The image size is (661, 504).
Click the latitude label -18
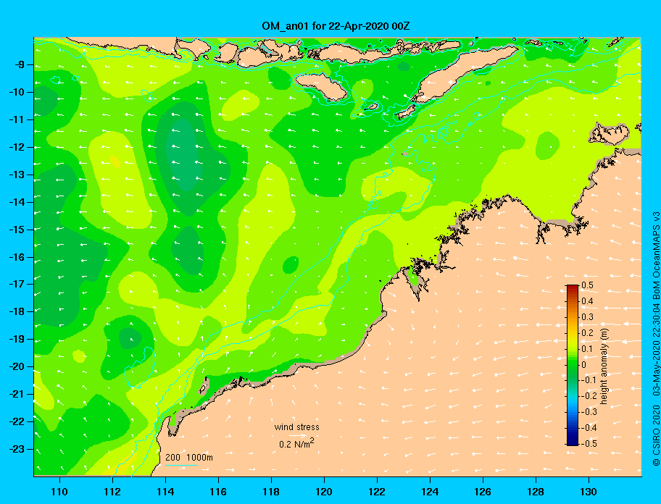(17, 311)
